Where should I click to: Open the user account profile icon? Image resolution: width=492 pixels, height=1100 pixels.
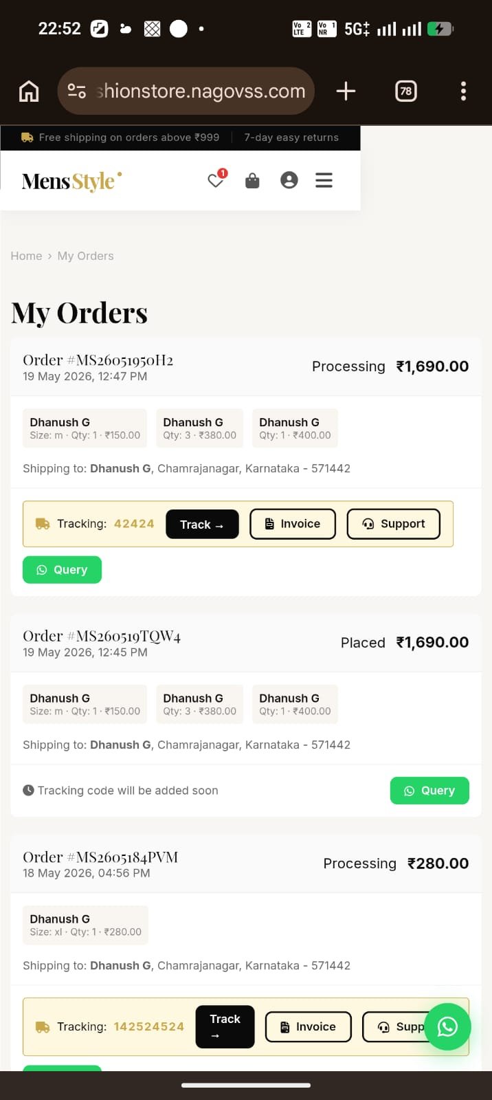(289, 180)
